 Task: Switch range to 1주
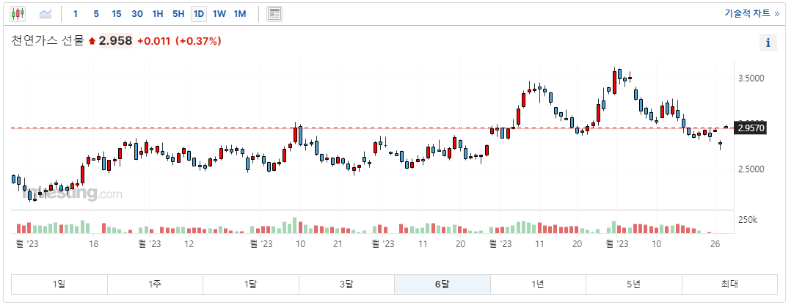click(x=155, y=284)
